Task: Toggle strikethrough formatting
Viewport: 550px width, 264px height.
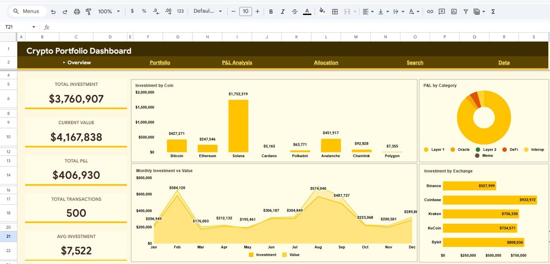Action: tap(294, 12)
